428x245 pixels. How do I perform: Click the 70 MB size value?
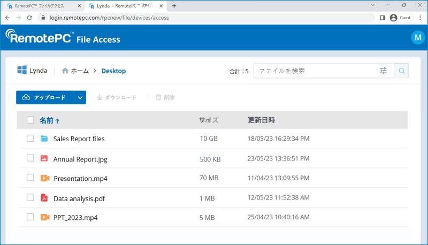(209, 178)
